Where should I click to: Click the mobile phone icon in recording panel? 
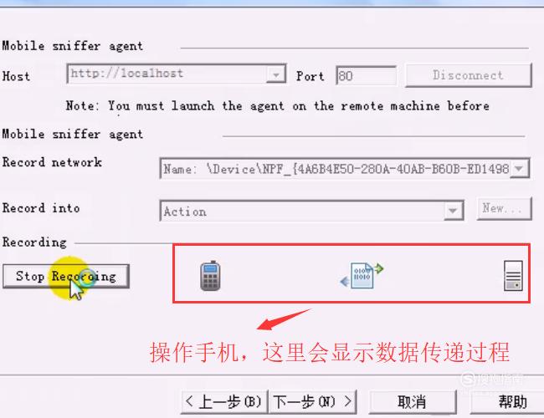click(x=210, y=276)
